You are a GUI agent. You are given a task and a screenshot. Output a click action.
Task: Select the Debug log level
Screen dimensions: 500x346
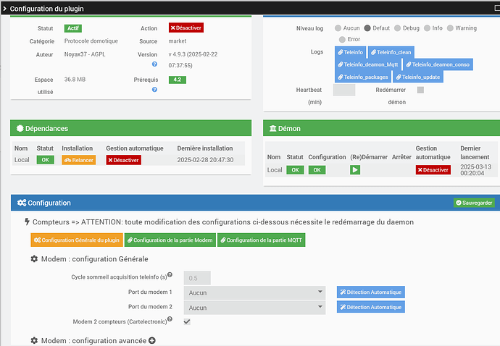click(x=397, y=28)
